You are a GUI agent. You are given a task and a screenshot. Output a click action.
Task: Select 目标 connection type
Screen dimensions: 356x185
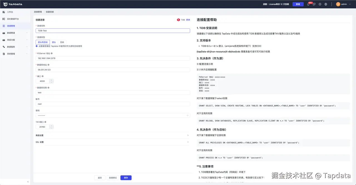[62, 42]
